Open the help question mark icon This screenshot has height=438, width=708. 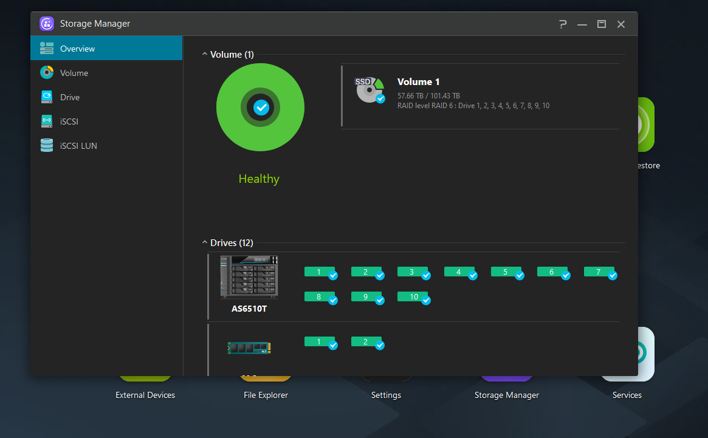pyautogui.click(x=563, y=24)
